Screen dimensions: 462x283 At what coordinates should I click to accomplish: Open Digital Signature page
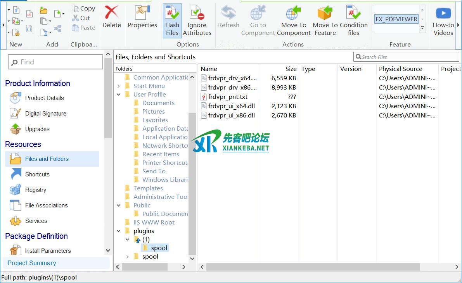45,114
